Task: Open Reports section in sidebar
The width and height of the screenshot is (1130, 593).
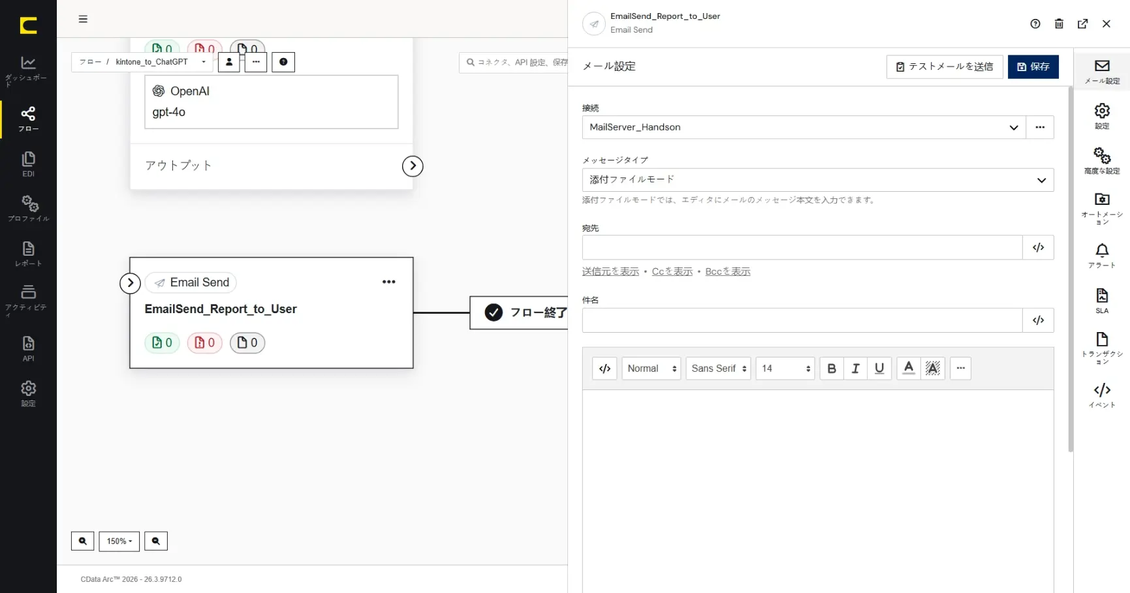Action: point(28,254)
